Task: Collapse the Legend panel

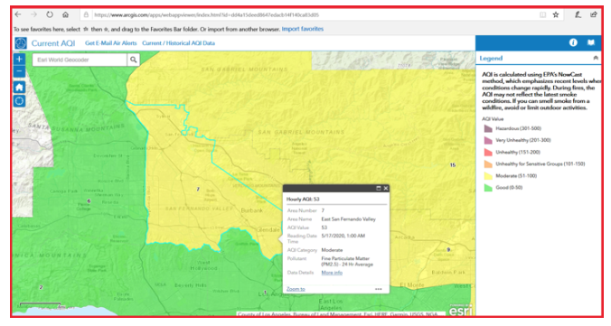Action: pos(596,58)
